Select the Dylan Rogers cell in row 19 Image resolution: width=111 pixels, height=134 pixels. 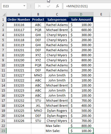pos(57,111)
